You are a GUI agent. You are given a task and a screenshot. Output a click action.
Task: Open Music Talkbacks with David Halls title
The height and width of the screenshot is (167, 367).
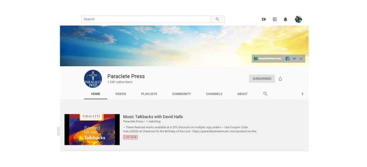coord(153,117)
